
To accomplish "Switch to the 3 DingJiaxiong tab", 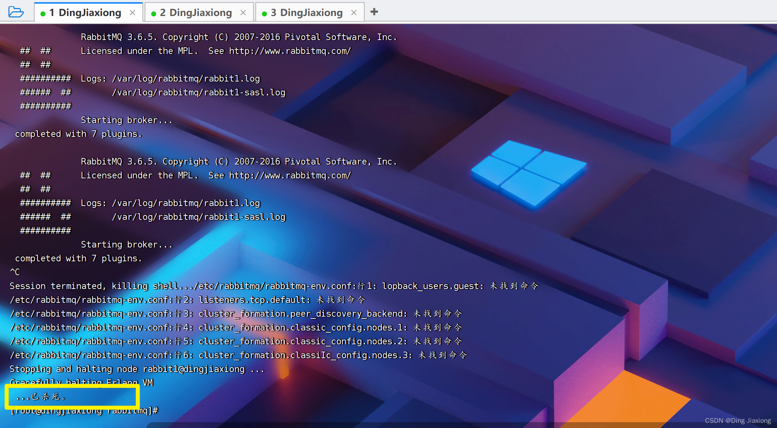I will click(310, 12).
